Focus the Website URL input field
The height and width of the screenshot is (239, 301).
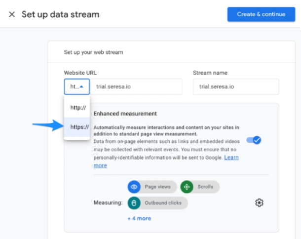136,86
